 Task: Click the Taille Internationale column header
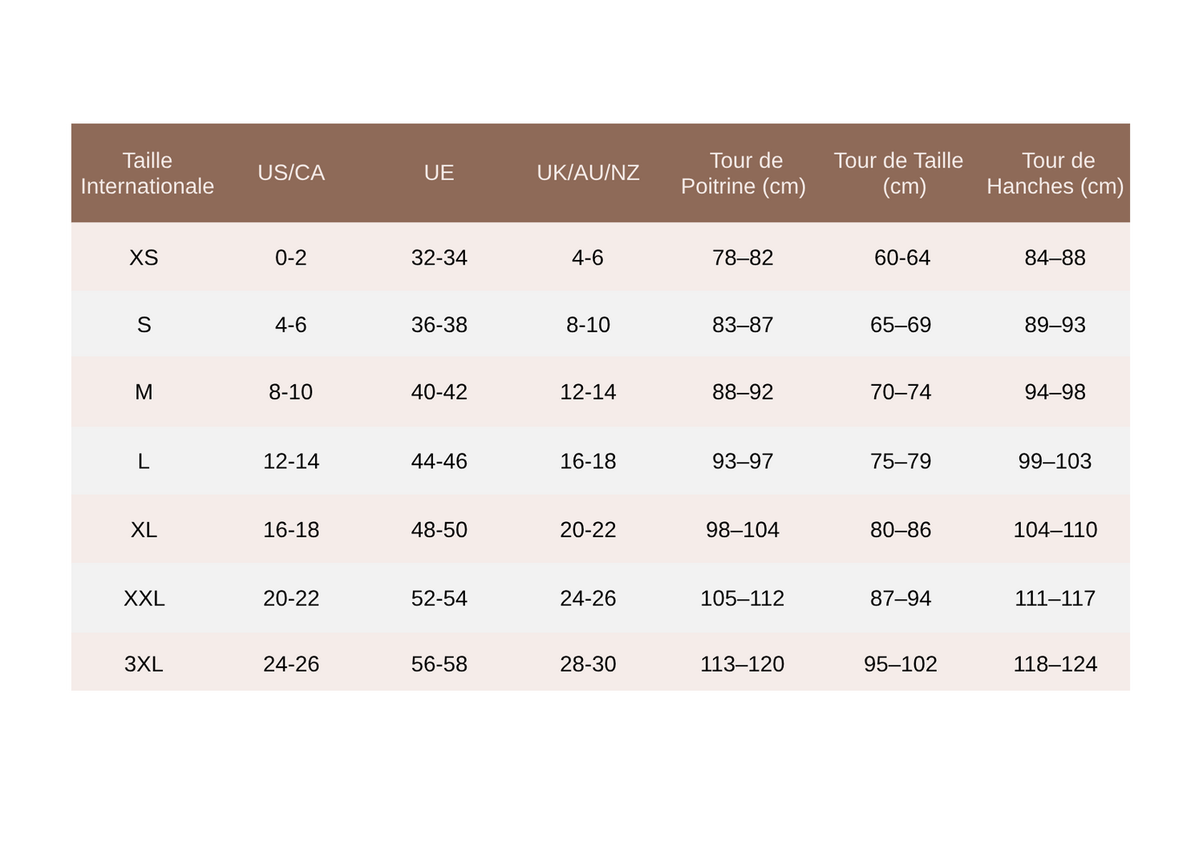(147, 173)
